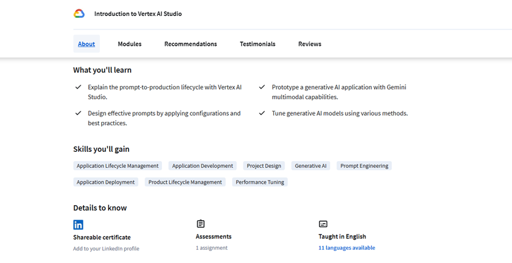This screenshot has height=263, width=512.
Task: Click the Introduction to Vertex AI Studio title
Action: tap(138, 14)
